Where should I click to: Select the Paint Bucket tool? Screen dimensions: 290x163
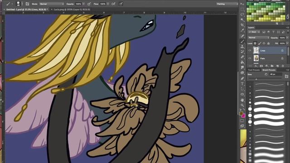242,62
